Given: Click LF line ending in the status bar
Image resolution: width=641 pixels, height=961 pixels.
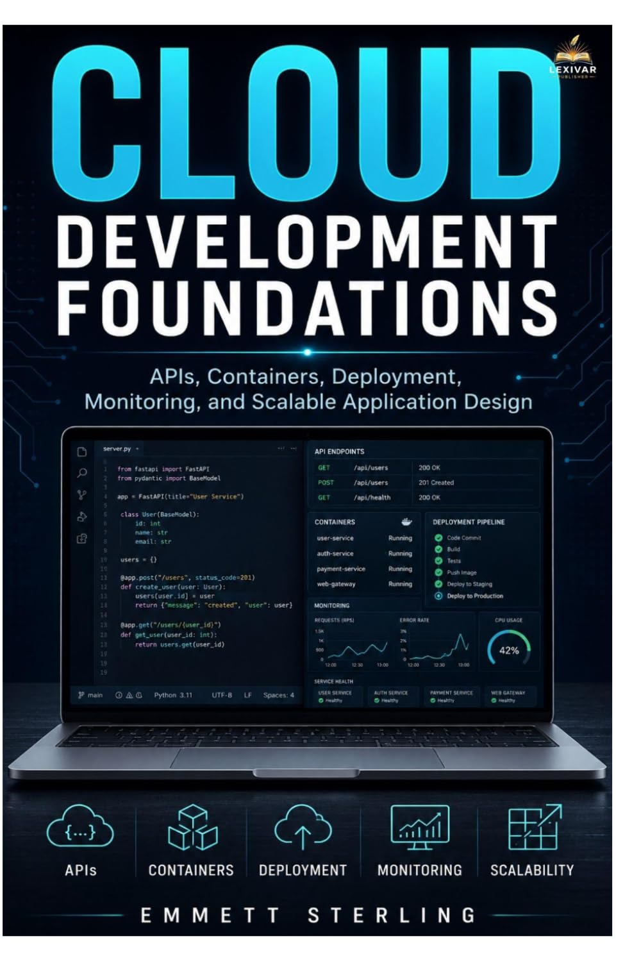Looking at the screenshot, I should (x=248, y=695).
